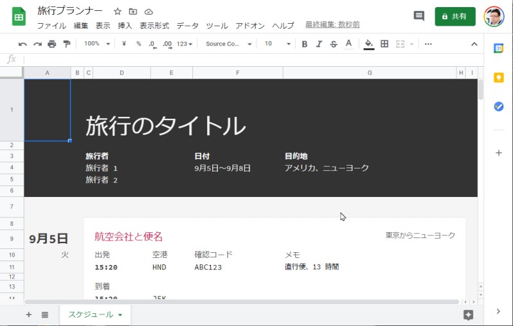Open the fill color picker

pyautogui.click(x=369, y=44)
